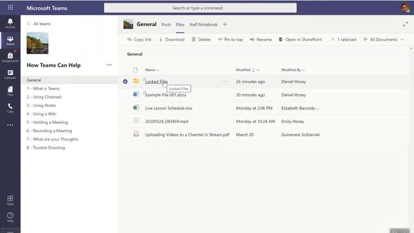The width and height of the screenshot is (414, 233).
Task: Select the Files tab
Action: [180, 25]
